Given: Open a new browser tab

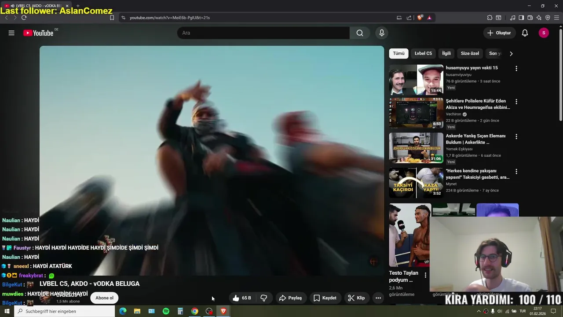Looking at the screenshot, I should click(78, 6).
